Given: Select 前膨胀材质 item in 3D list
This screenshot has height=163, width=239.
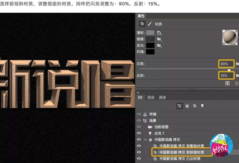Looking at the screenshot, I should pyautogui.click(x=181, y=146).
